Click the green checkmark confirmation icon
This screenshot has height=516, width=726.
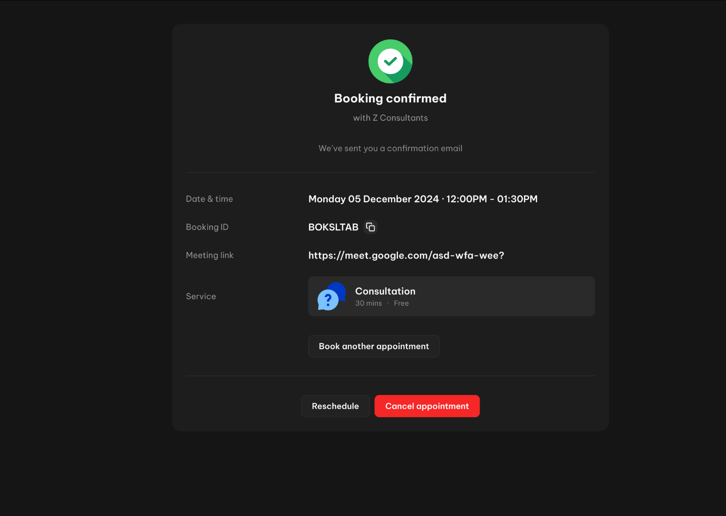(x=390, y=61)
